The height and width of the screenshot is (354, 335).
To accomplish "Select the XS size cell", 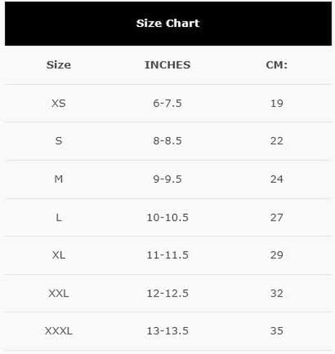I will 59,103.
